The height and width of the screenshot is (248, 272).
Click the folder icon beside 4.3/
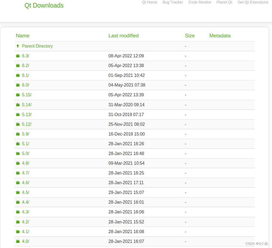[18, 212]
